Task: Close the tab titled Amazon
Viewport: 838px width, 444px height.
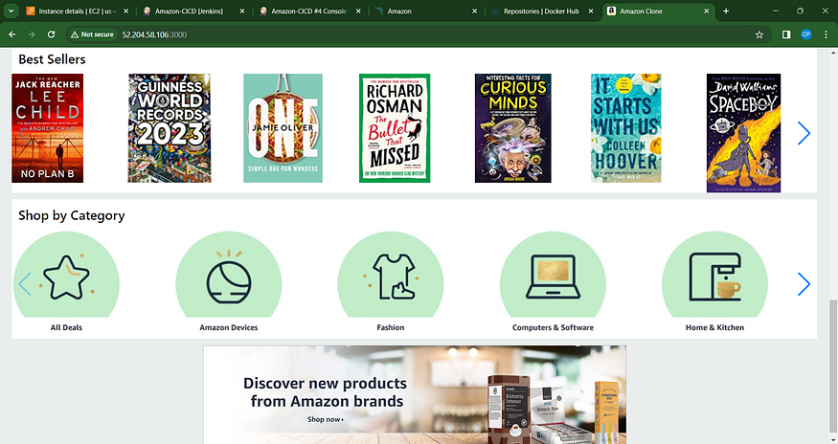Action: click(475, 11)
